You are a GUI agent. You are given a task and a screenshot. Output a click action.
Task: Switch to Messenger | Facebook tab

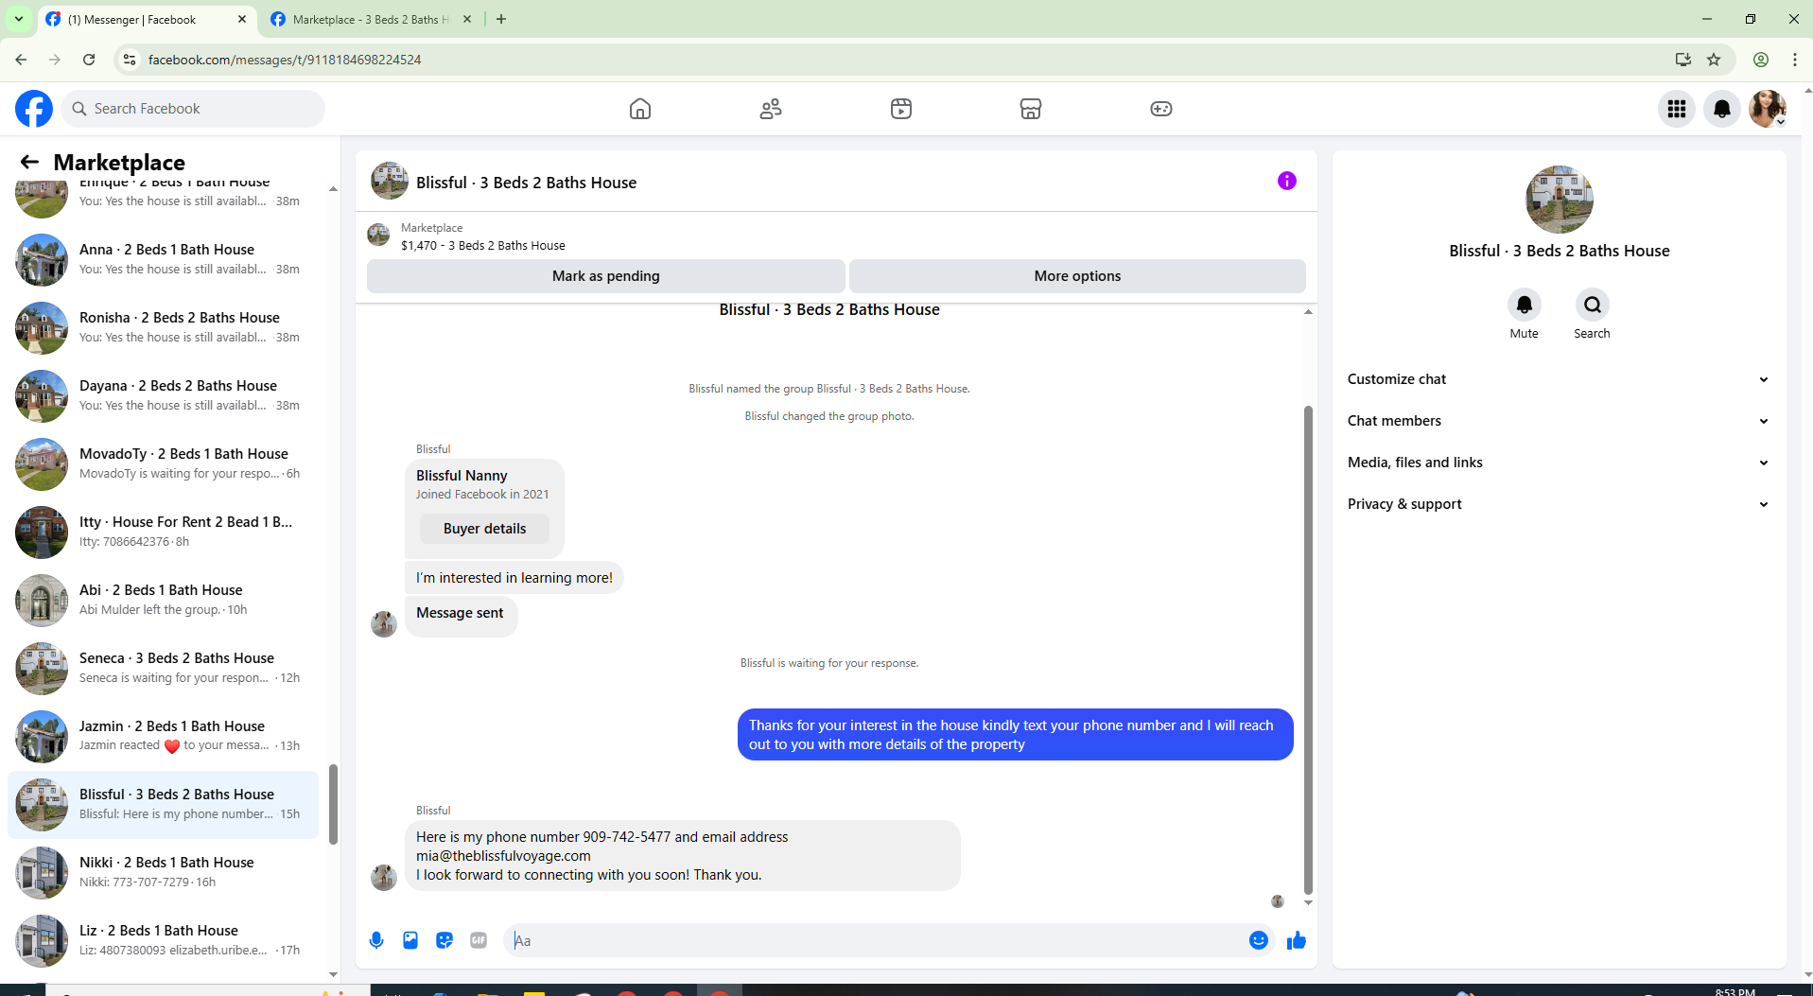click(x=147, y=19)
